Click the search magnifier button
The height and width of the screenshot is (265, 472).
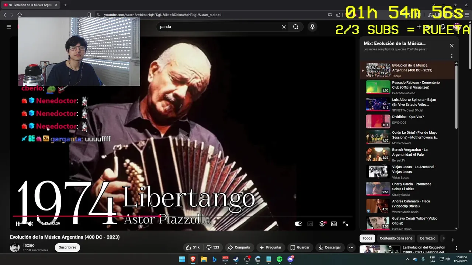click(296, 26)
